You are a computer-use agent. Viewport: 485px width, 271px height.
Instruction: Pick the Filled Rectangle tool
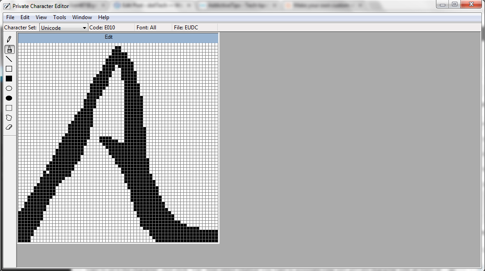9,79
